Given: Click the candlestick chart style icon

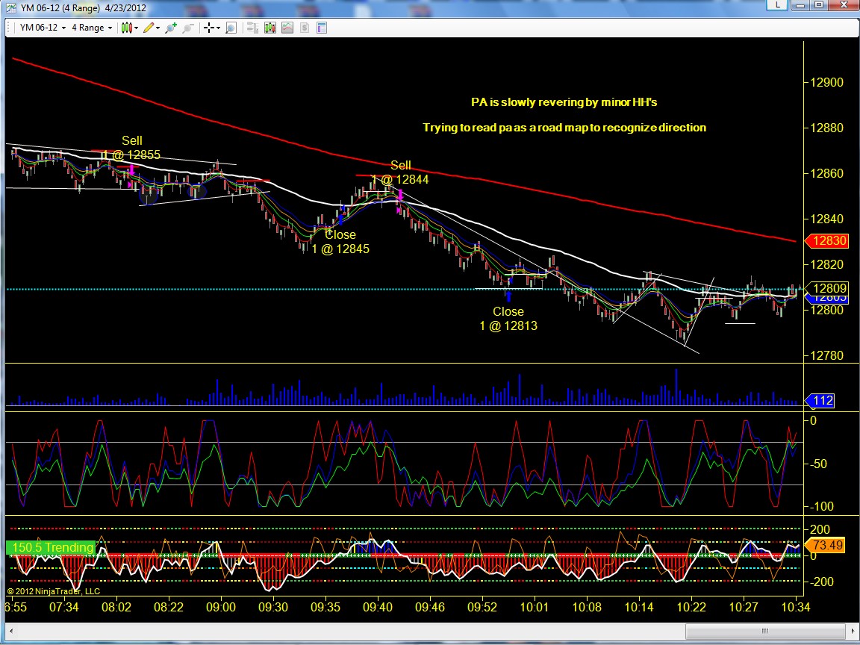Looking at the screenshot, I should tap(127, 28).
